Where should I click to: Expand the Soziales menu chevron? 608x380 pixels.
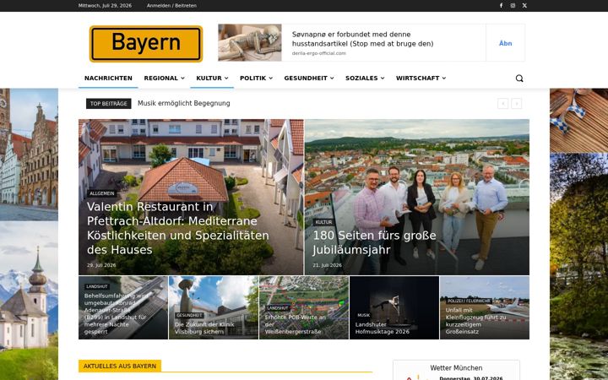click(x=383, y=79)
